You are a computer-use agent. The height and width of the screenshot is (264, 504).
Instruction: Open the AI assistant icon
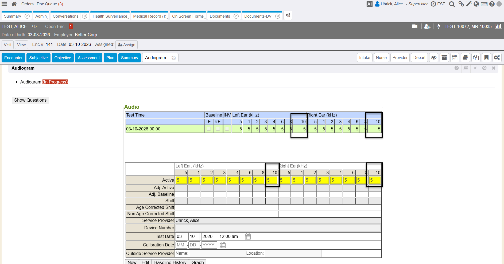(369, 4)
